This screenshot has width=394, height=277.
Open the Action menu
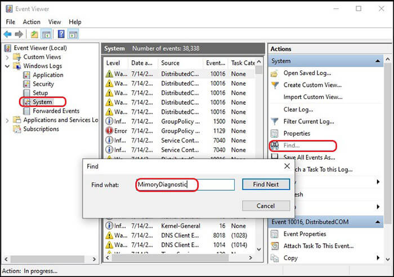(32, 22)
